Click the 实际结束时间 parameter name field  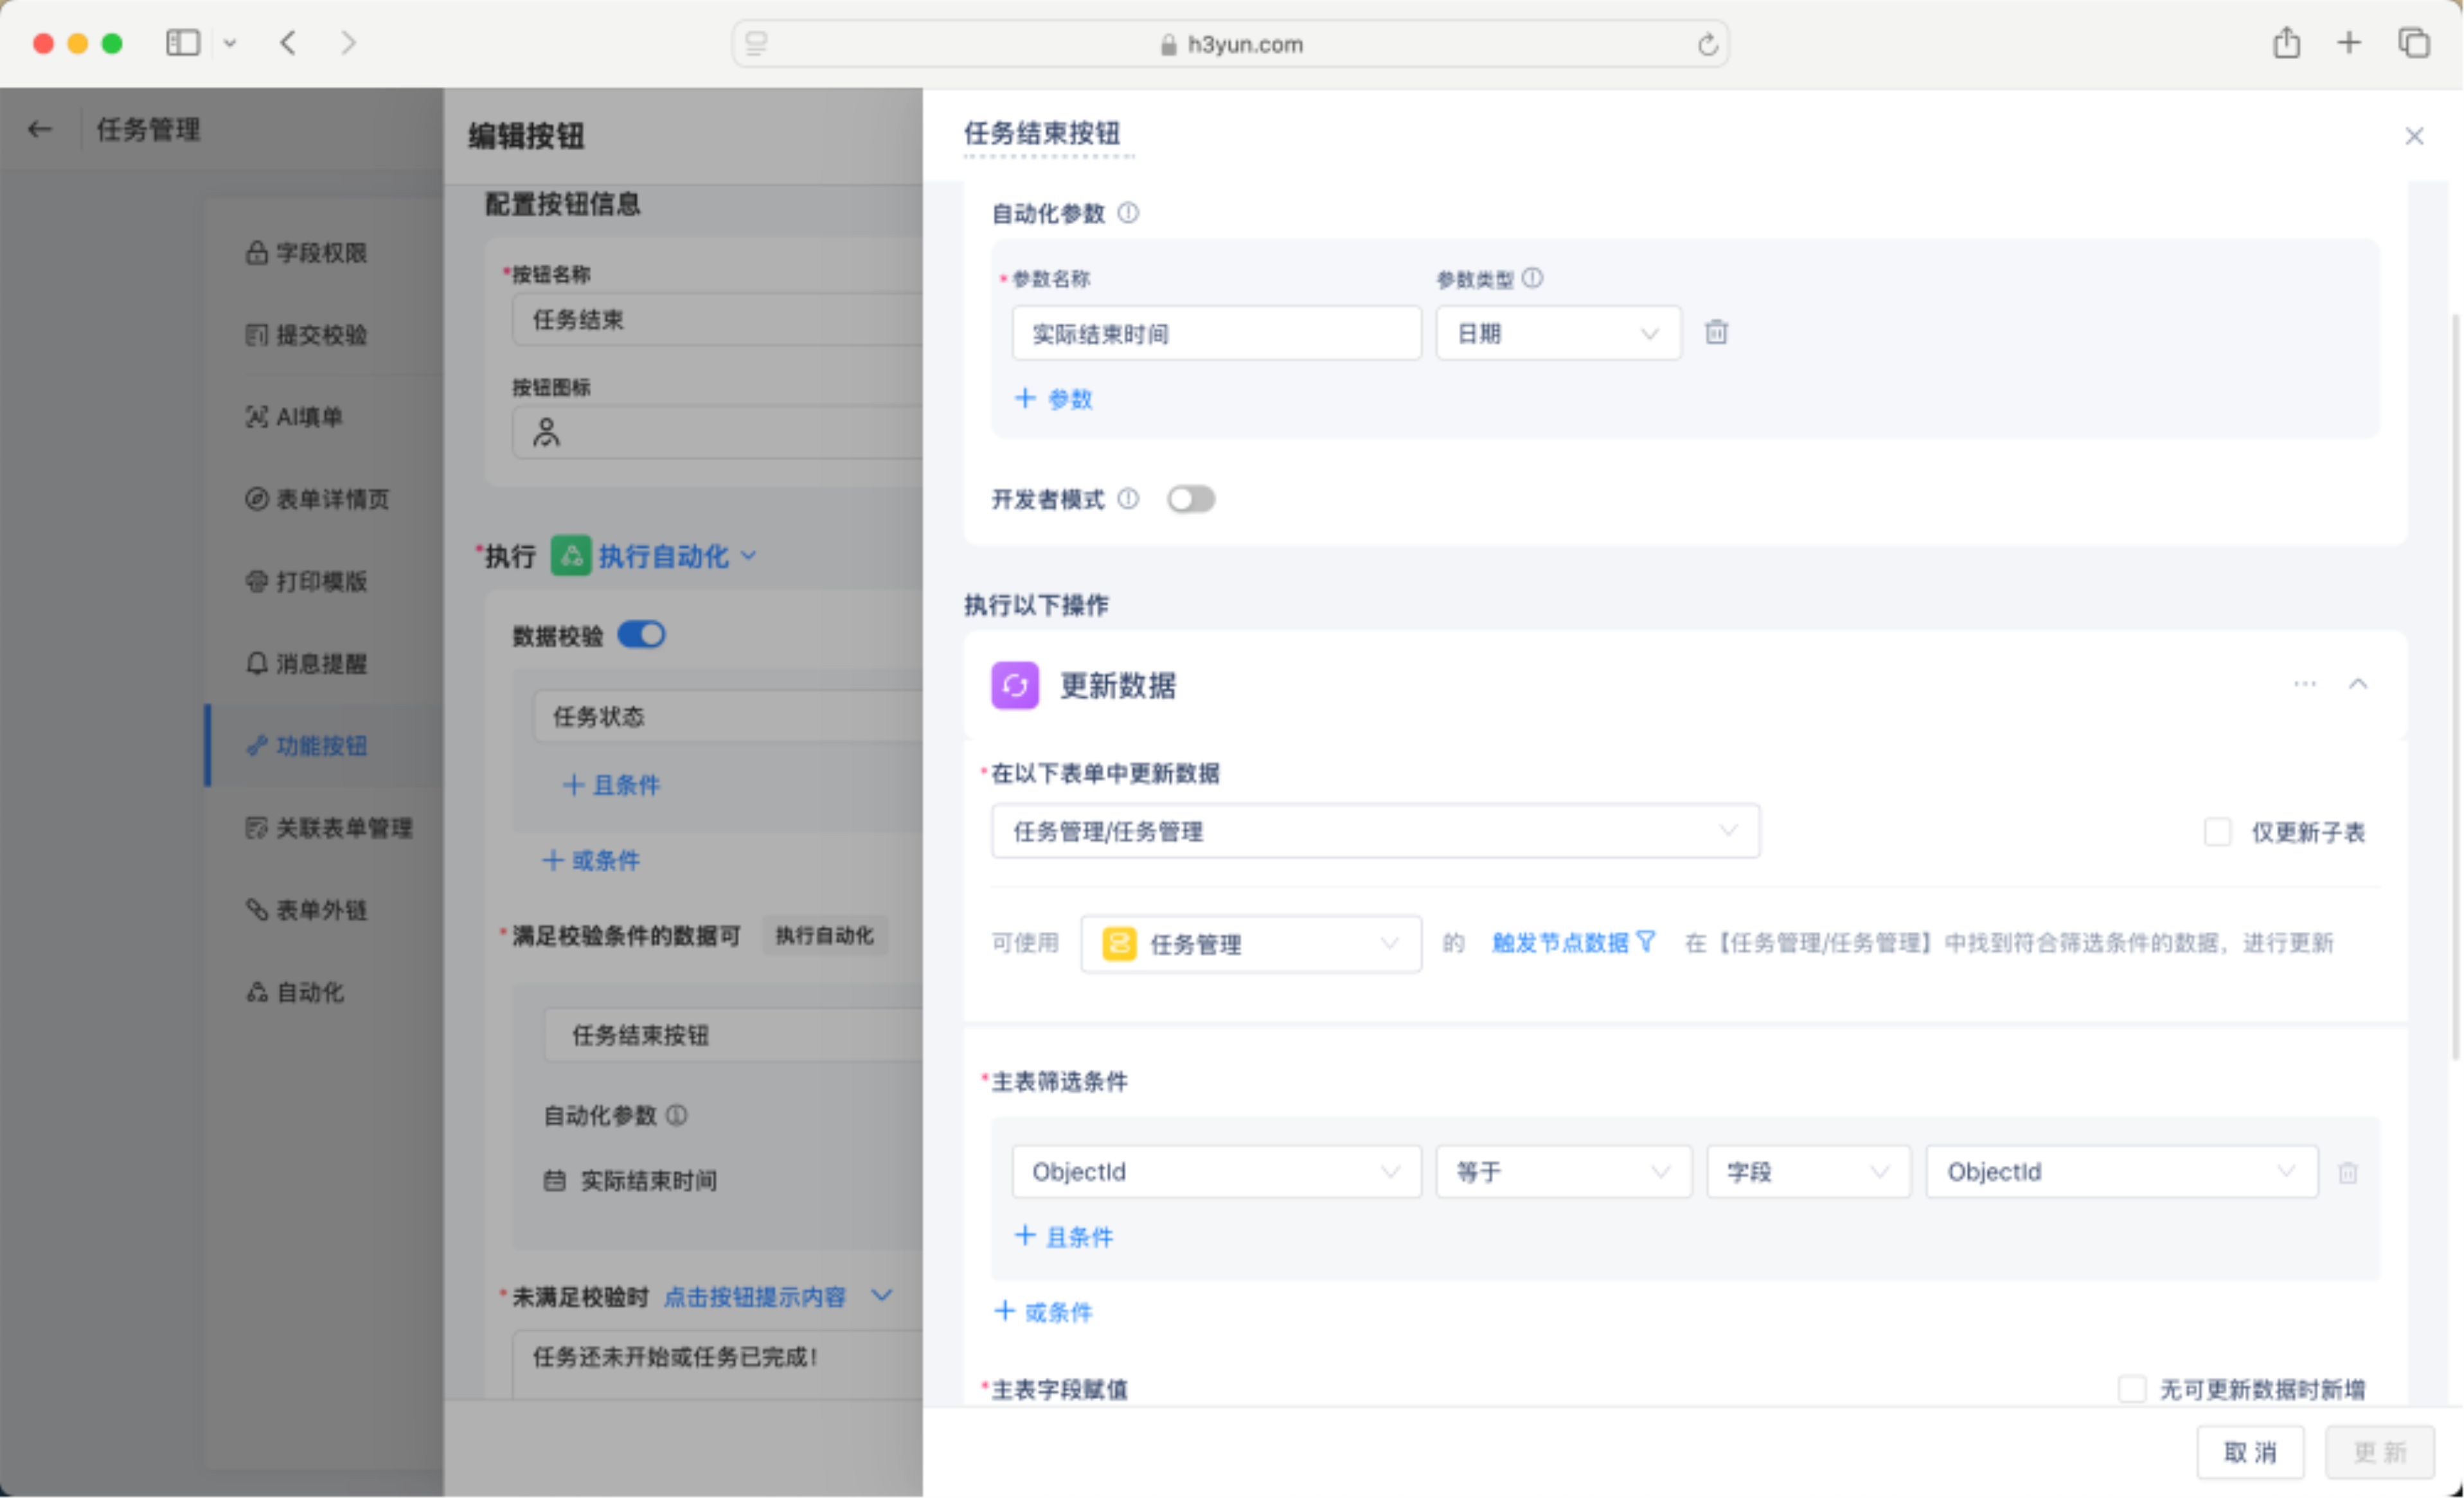pyautogui.click(x=1215, y=333)
